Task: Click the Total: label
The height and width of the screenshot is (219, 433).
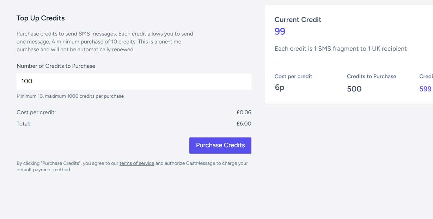Action: pos(23,124)
